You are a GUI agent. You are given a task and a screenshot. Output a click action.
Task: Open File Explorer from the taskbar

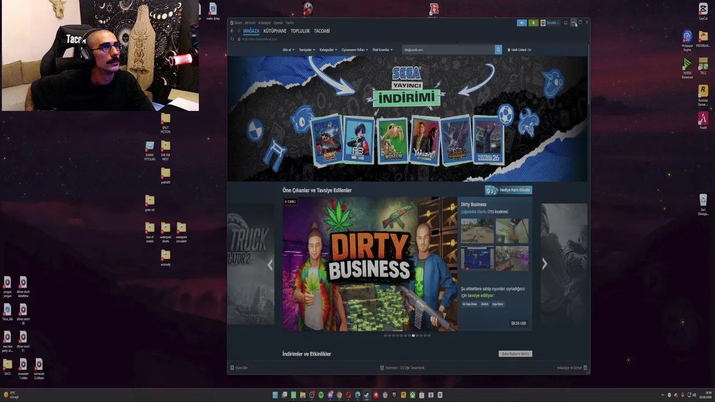(x=303, y=395)
